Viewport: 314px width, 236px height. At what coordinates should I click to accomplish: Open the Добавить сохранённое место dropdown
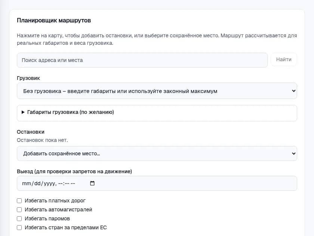pyautogui.click(x=157, y=153)
